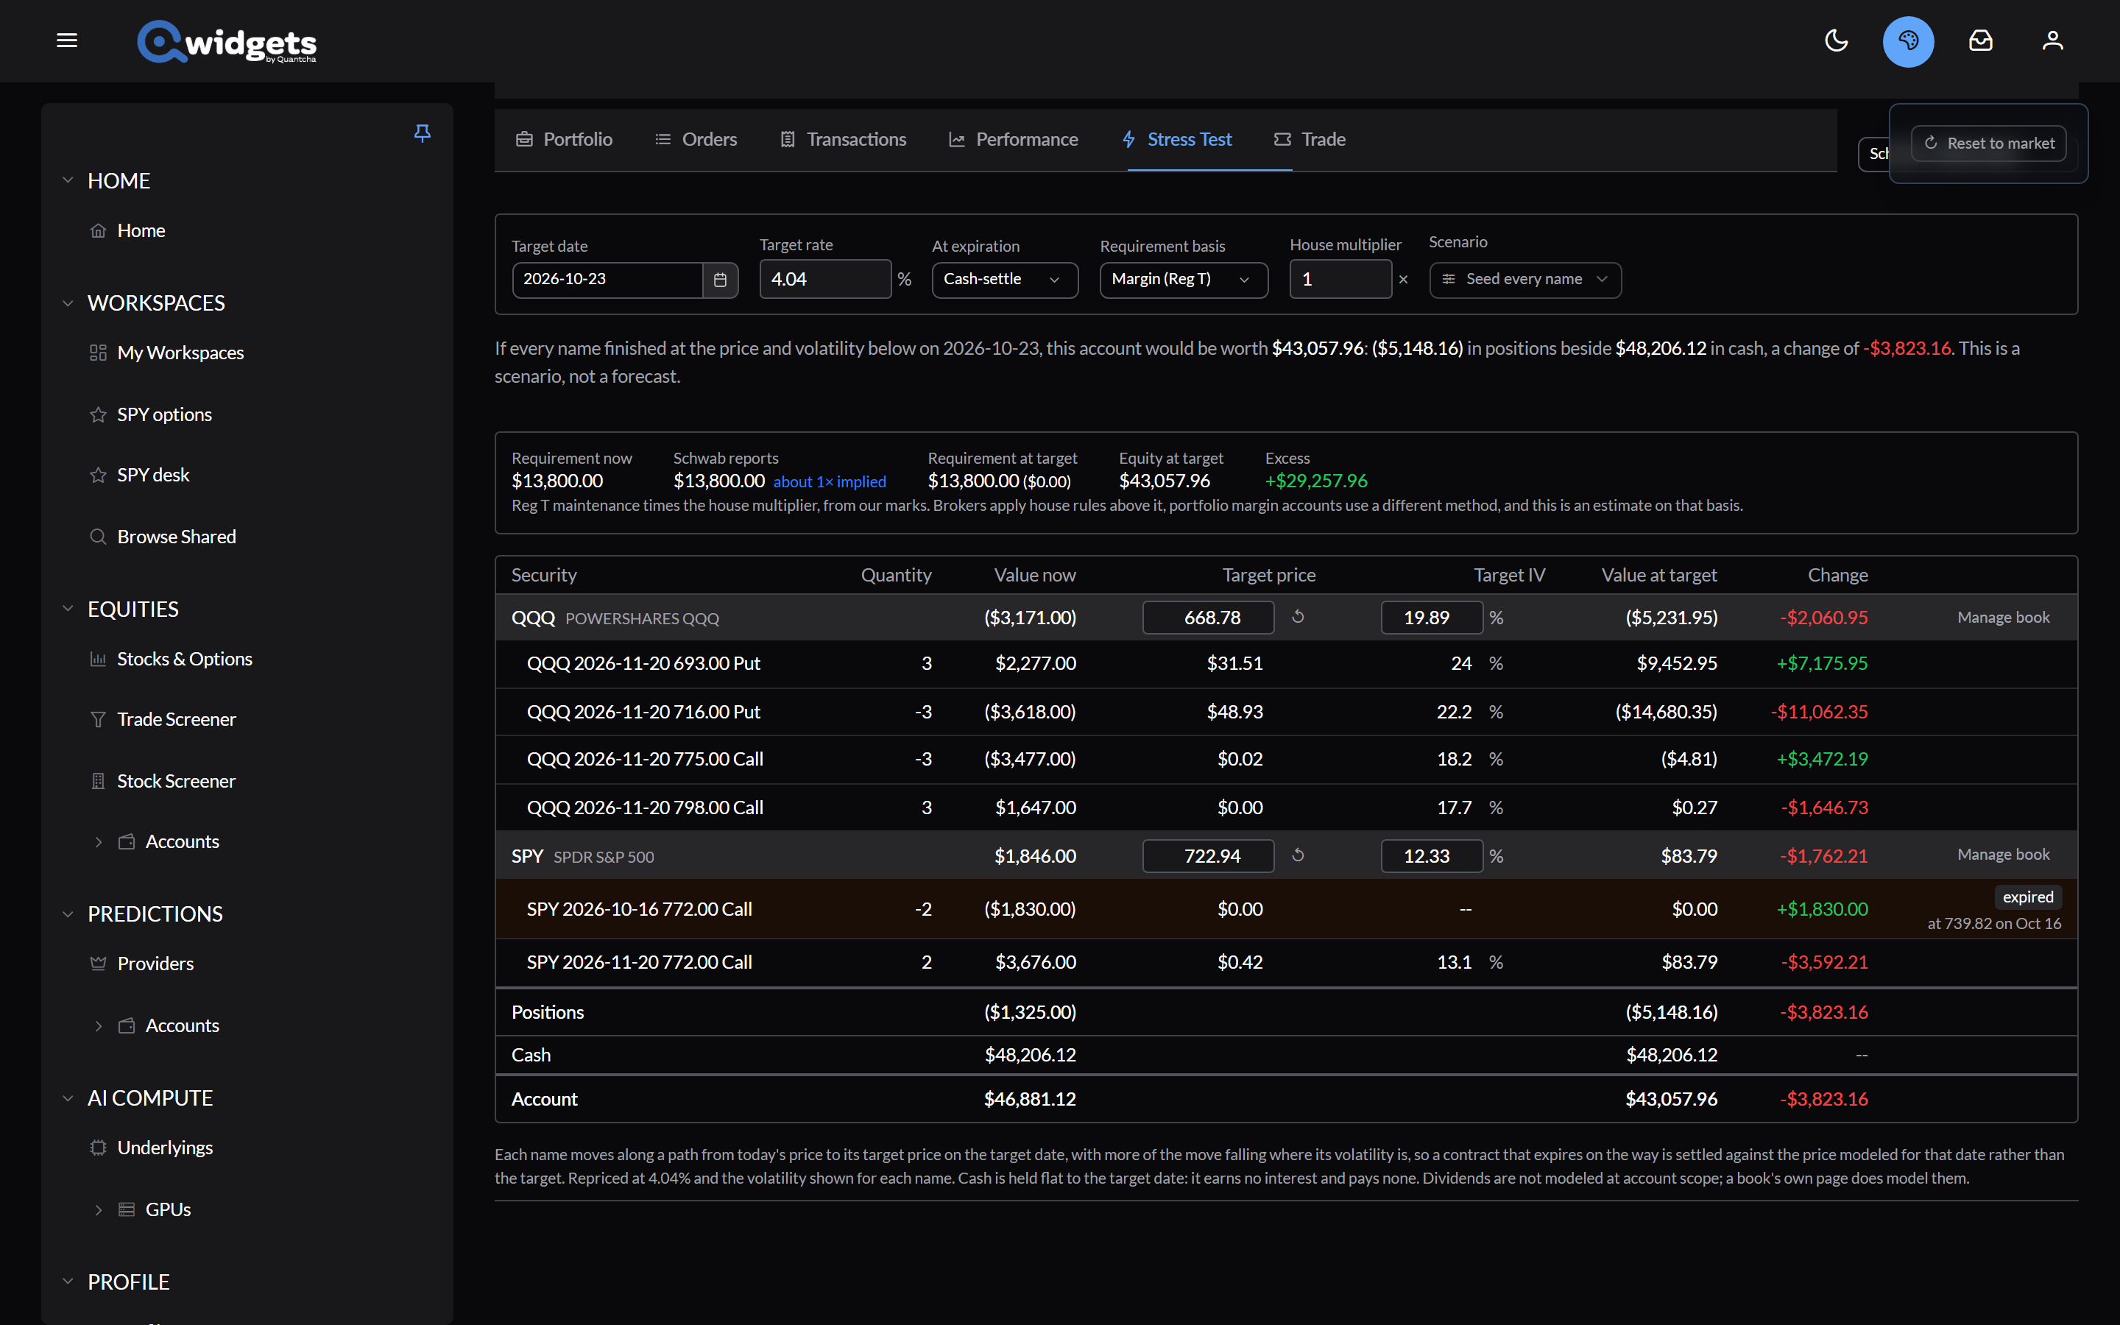2120x1325 pixels.
Task: Open Stocks & Options
Action: pyautogui.click(x=184, y=659)
